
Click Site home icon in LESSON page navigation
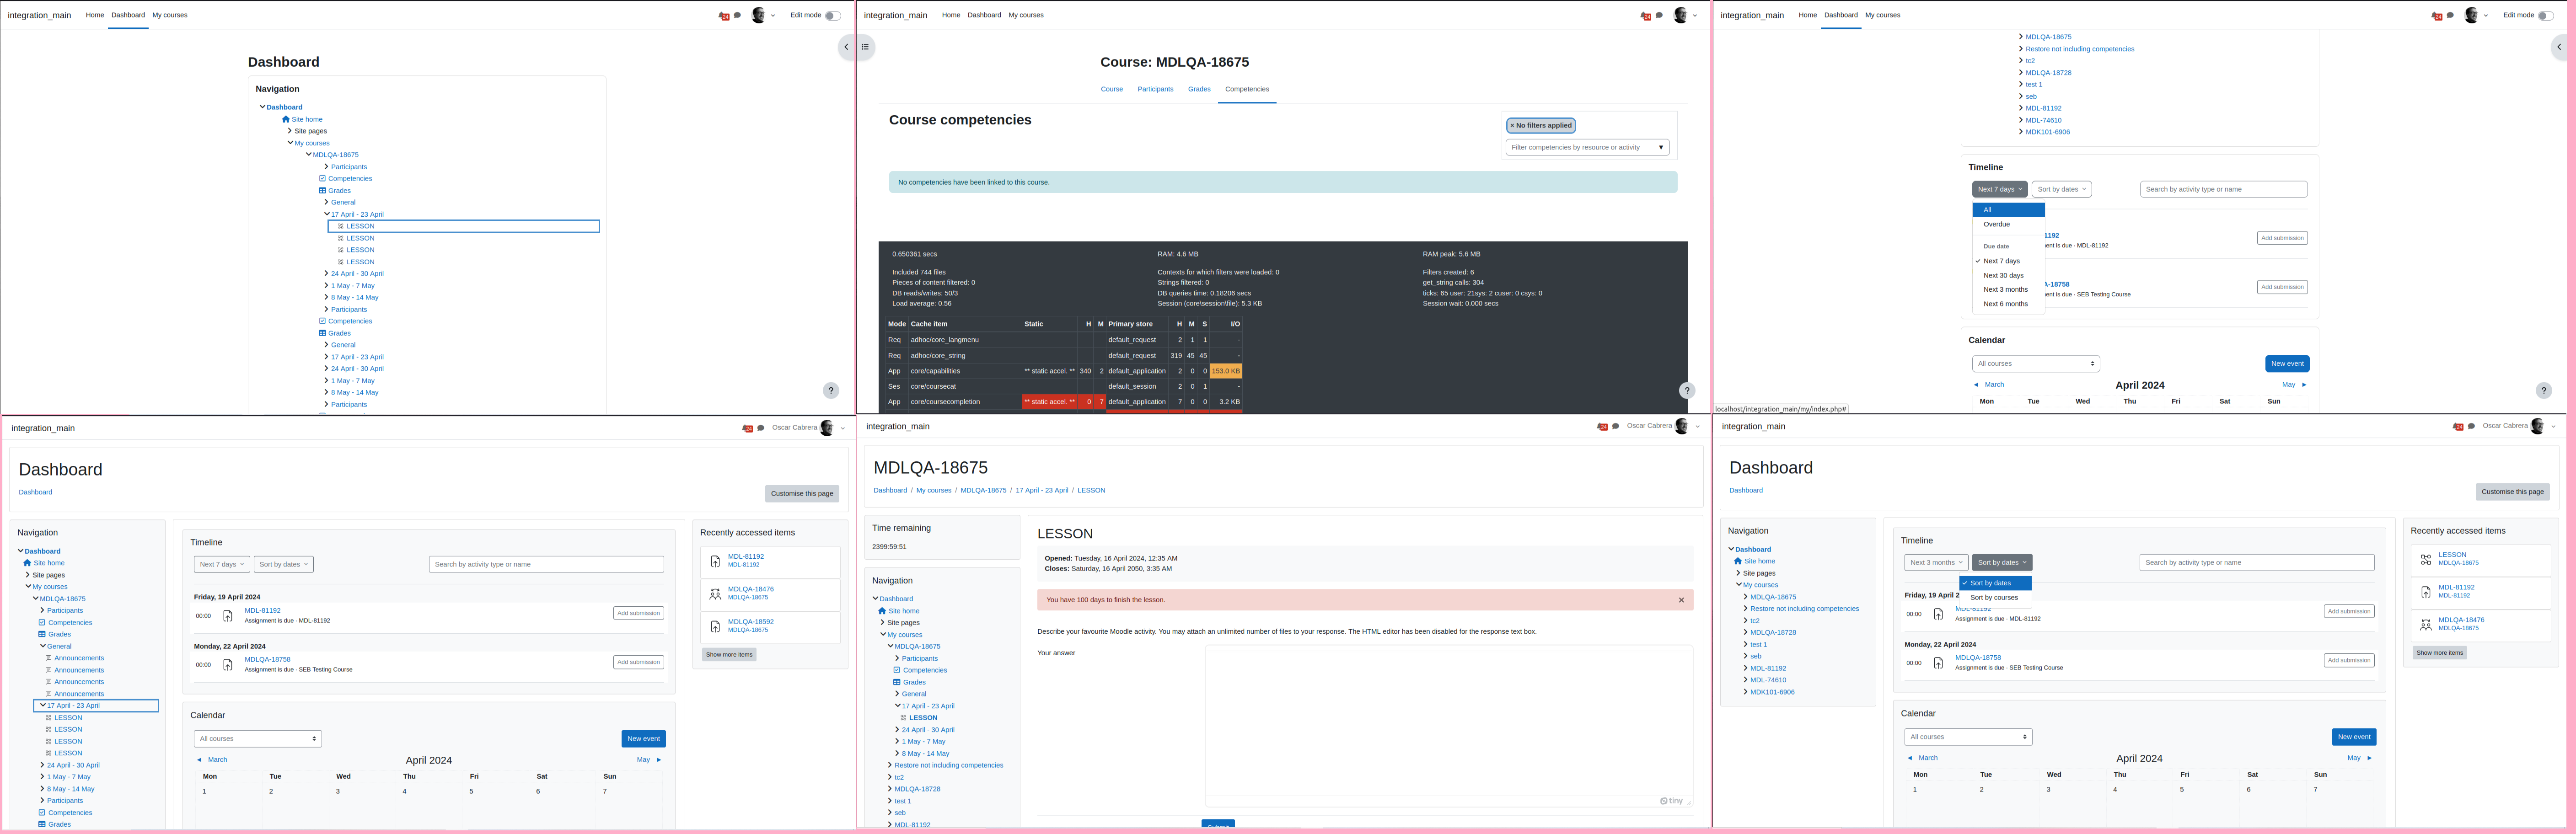click(x=882, y=611)
